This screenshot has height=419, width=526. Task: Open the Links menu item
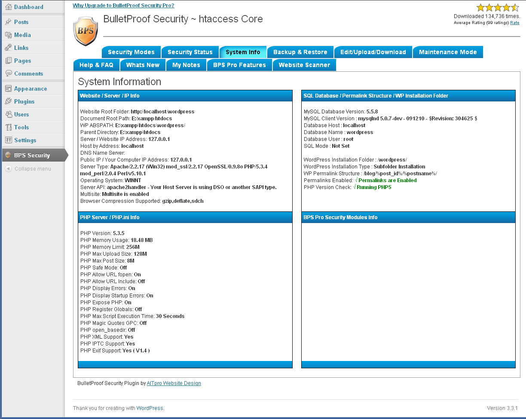tap(21, 48)
